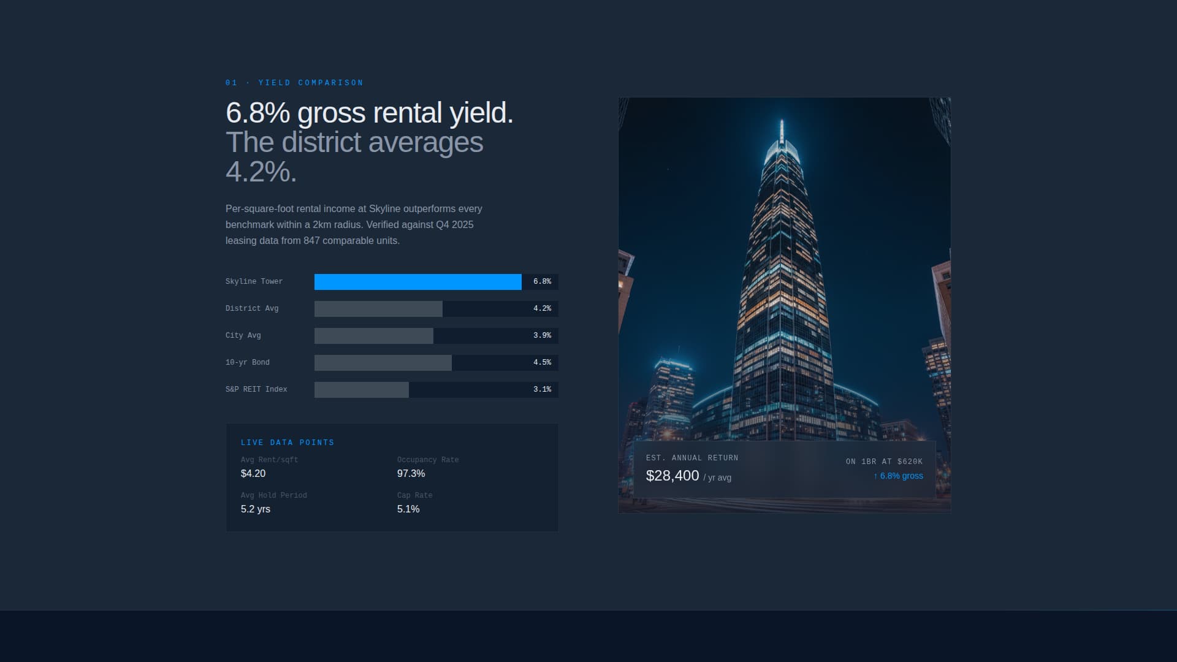Click the City Avg bar in the chart
Viewport: 1177px width, 662px height.
point(374,336)
